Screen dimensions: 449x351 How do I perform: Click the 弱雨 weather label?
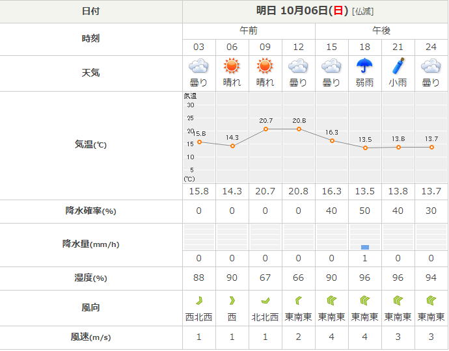tap(364, 83)
